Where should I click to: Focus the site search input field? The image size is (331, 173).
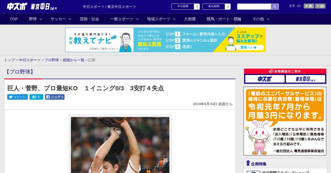point(254,7)
